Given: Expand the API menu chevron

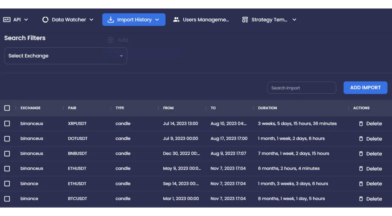Looking at the screenshot, I should [26, 20].
